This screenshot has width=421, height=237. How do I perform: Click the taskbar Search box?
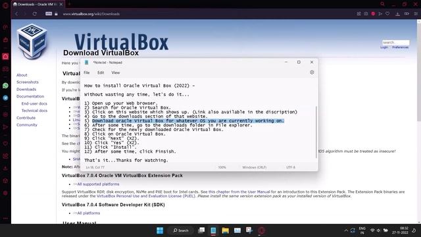[181, 230]
